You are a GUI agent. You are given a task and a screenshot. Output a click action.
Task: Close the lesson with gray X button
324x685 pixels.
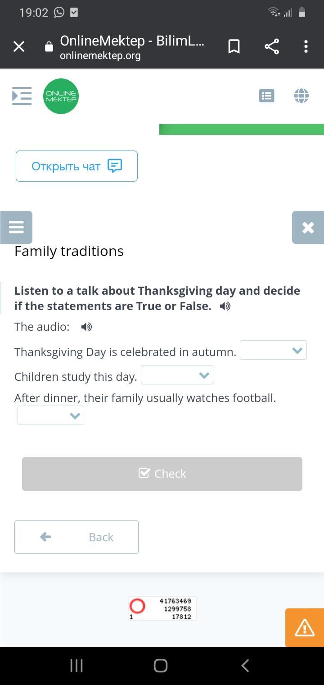(x=308, y=228)
